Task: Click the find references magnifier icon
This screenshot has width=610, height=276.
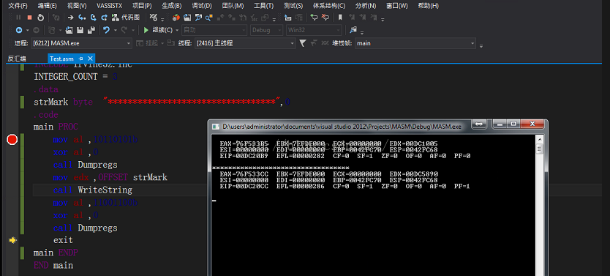Action: click(x=209, y=17)
